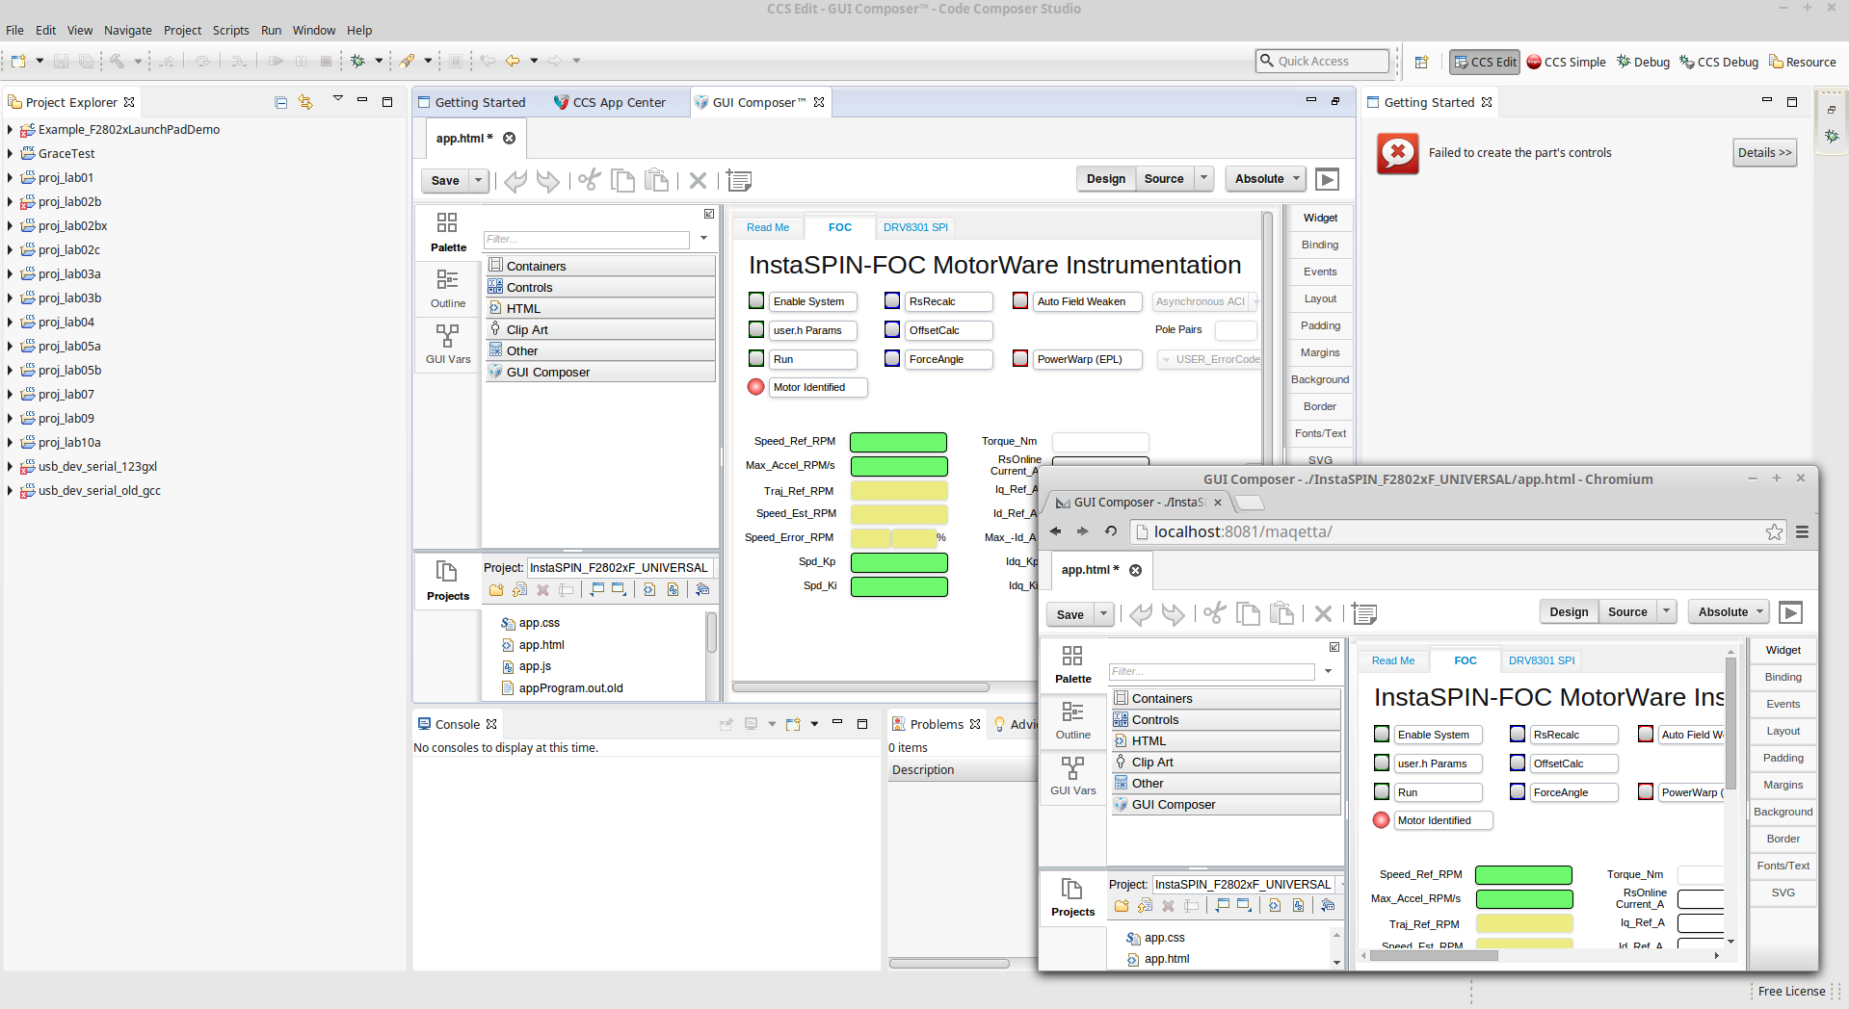Click the green Speed_Ref_RPM bar
This screenshot has height=1009, width=1849.
click(898, 442)
